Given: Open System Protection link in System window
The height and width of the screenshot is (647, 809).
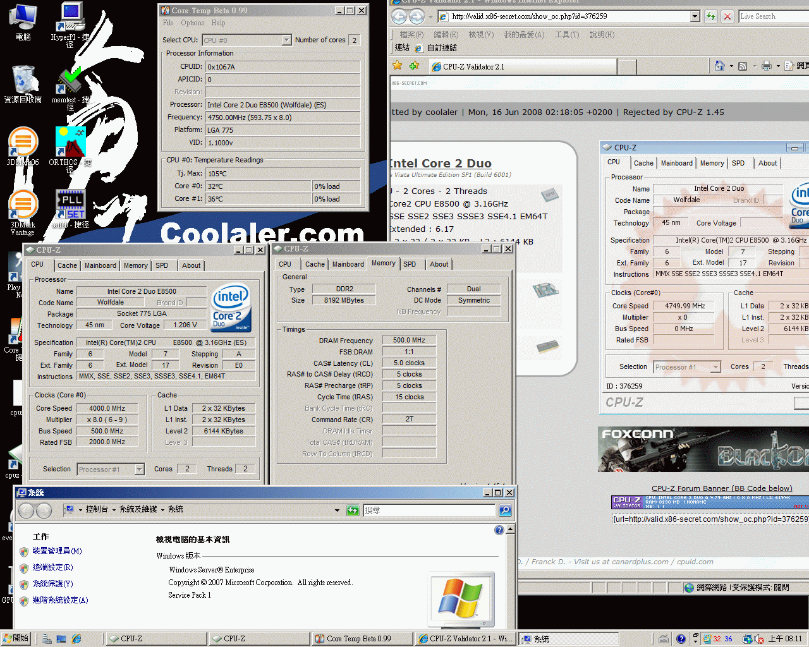Looking at the screenshot, I should click(x=52, y=584).
